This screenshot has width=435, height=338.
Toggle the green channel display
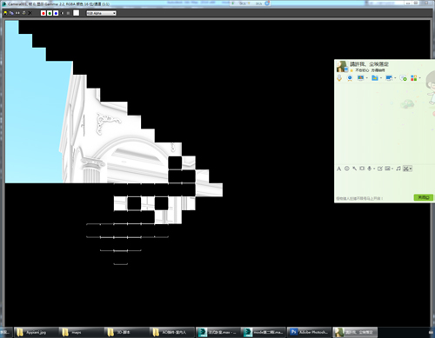[x=50, y=13]
